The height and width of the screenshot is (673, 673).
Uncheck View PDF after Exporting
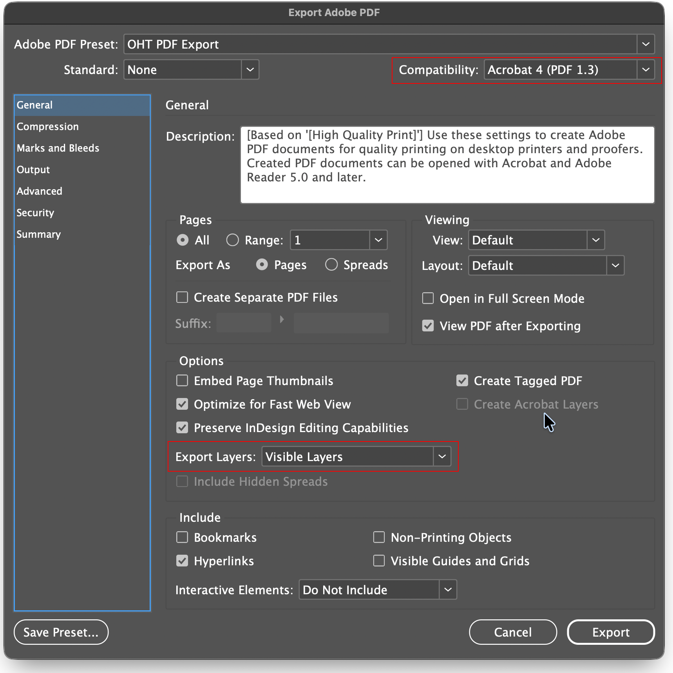428,326
